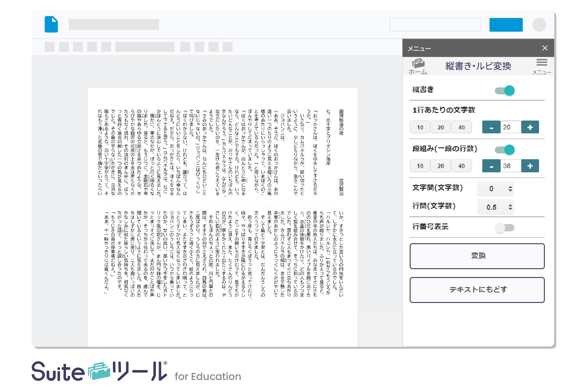Enable the 行番号表示 line number switch
This screenshot has height=390, width=586.
[x=505, y=228]
